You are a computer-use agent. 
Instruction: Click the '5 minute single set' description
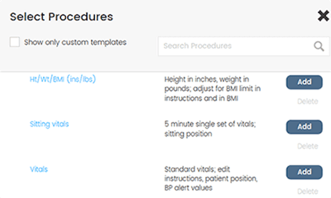[210, 129]
